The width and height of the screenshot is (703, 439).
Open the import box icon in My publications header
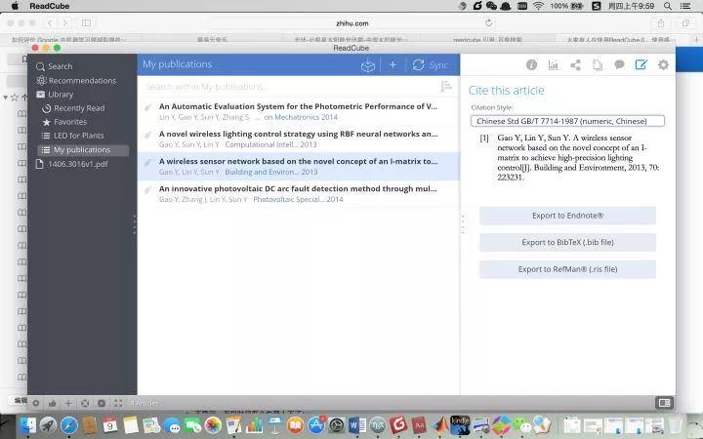pos(368,65)
